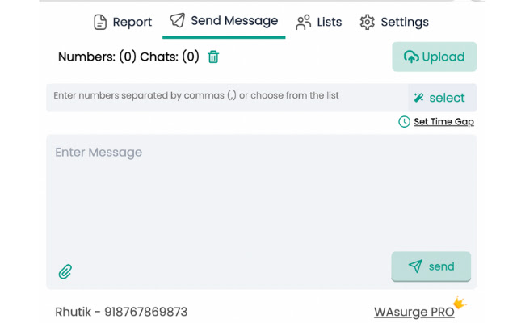Click the send button label
This screenshot has width=517, height=323.
[x=442, y=266]
